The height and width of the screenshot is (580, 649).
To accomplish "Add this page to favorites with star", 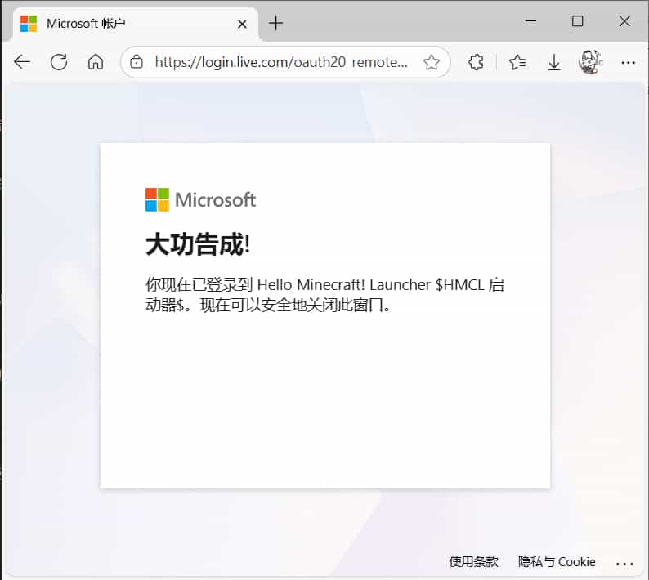I will tap(431, 62).
